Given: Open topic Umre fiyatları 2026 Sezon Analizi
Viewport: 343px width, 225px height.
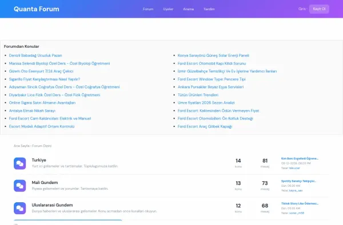Looking at the screenshot, I should [206, 103].
